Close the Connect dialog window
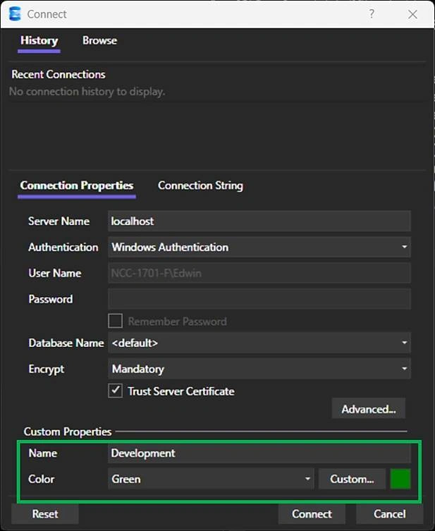Screen dimensions: 435x531 tap(412, 14)
